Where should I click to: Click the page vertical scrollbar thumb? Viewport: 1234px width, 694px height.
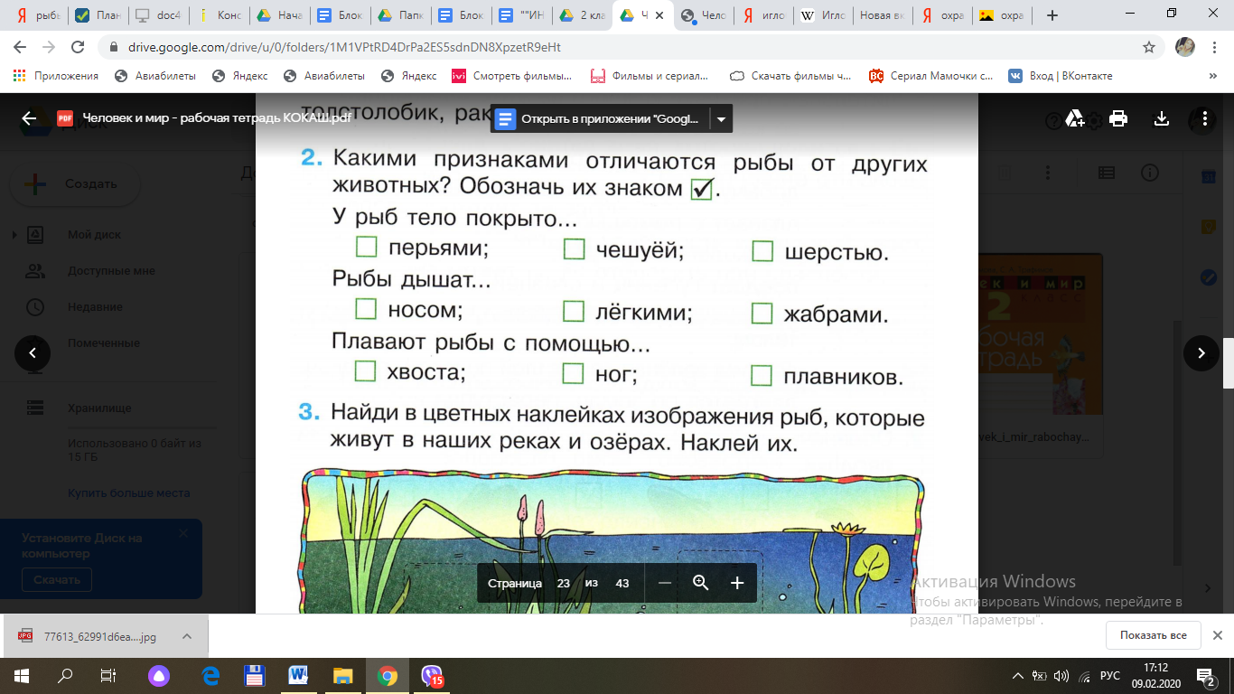(x=1228, y=363)
